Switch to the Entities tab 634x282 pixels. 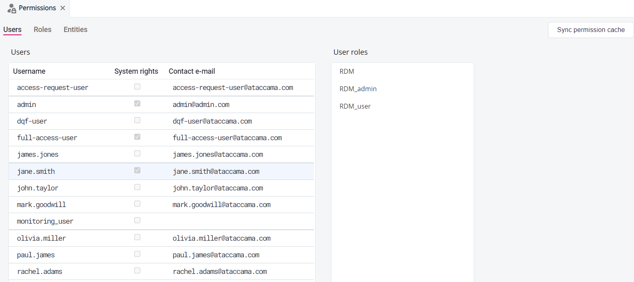click(75, 29)
